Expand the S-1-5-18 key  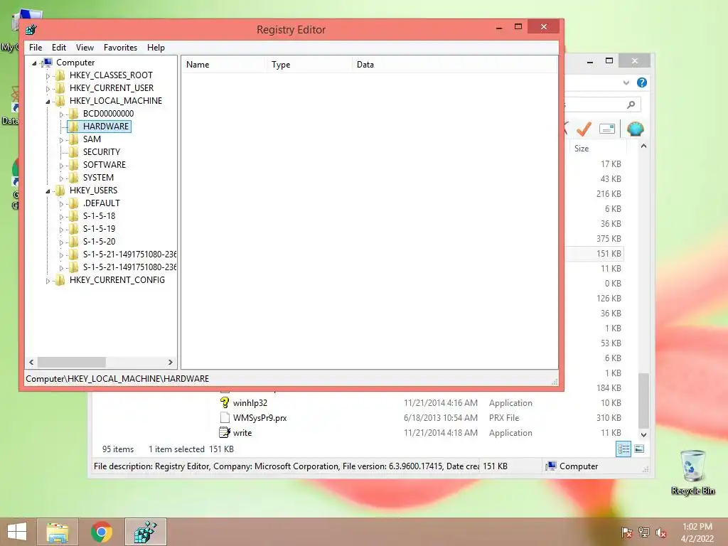click(61, 216)
